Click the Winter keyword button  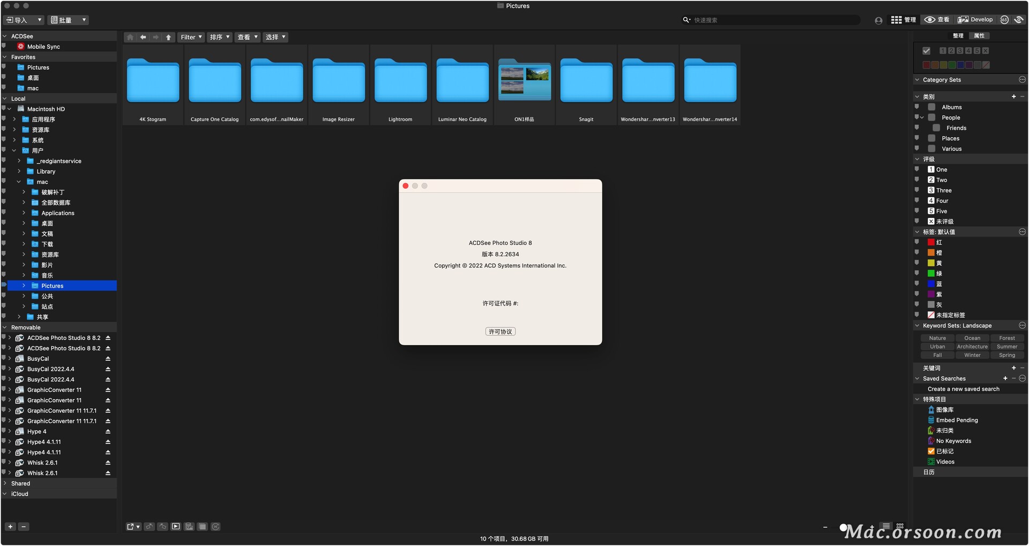(972, 355)
